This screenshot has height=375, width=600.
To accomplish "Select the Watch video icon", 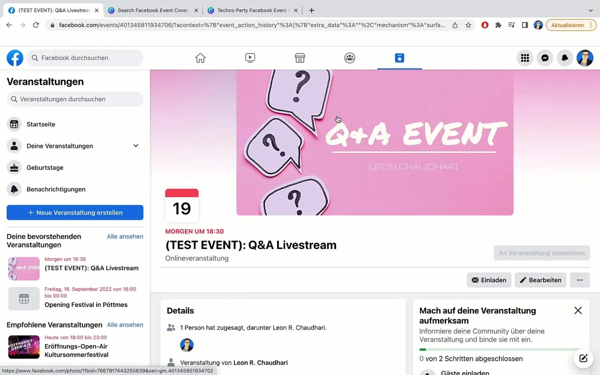I will pyautogui.click(x=250, y=58).
